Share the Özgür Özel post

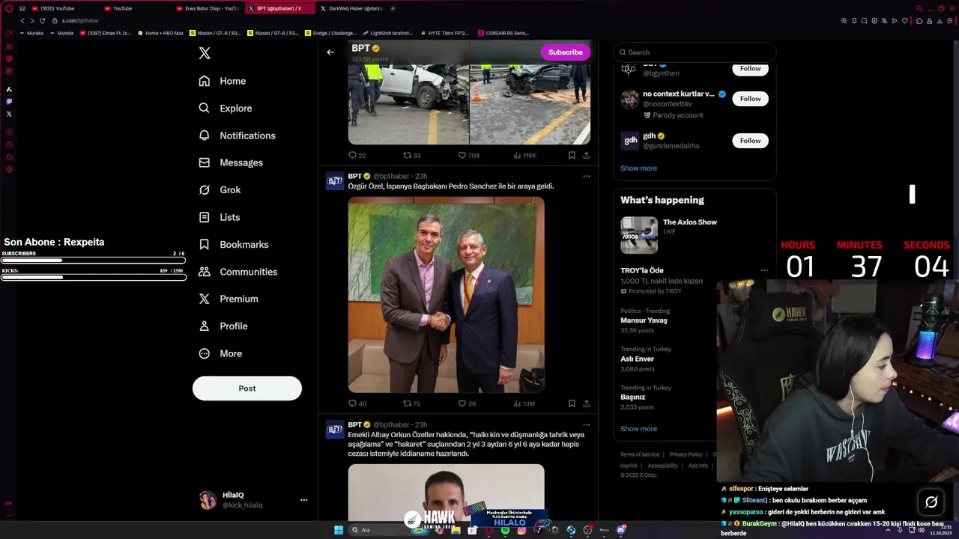pyautogui.click(x=587, y=404)
